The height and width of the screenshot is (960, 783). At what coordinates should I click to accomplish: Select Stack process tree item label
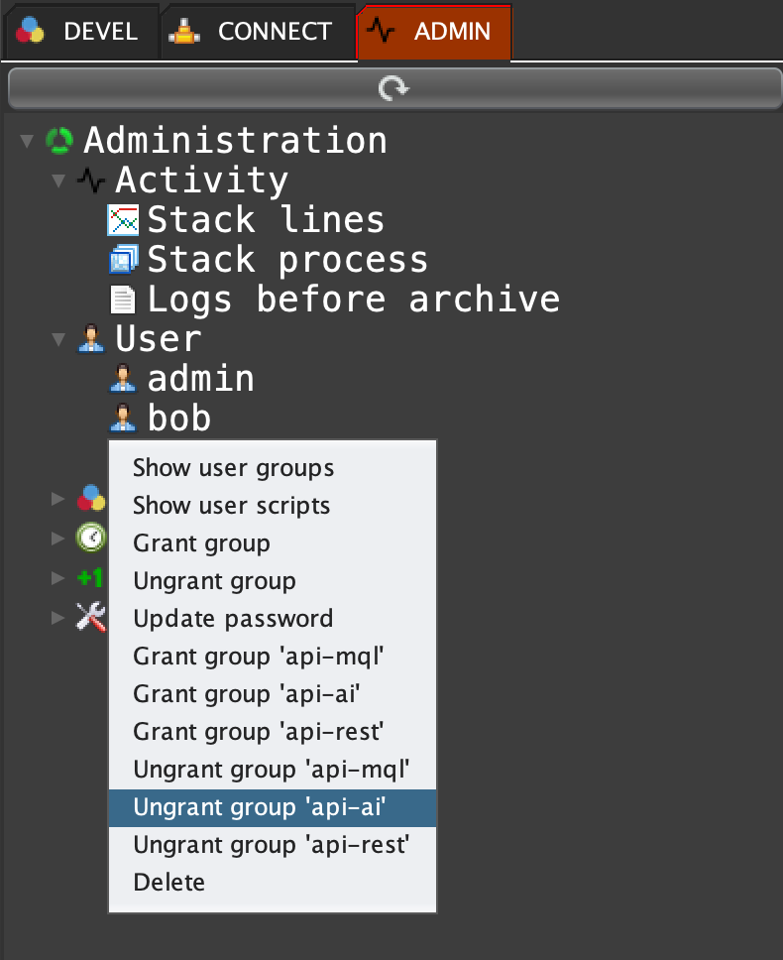287,260
